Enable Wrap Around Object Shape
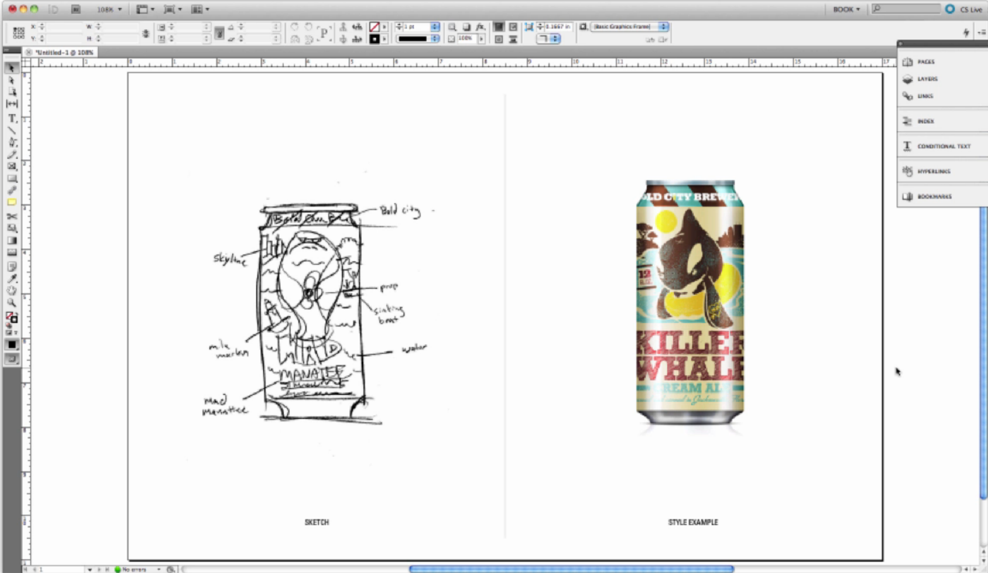The width and height of the screenshot is (988, 573). click(498, 39)
